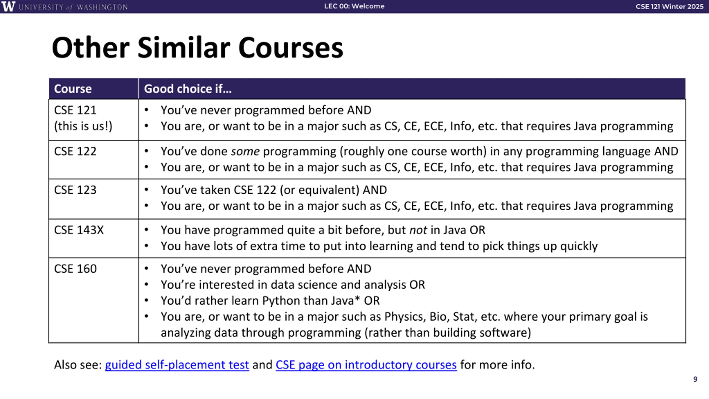
Task: Click the italic 'not' in CSE 143X row
Action: pos(418,230)
